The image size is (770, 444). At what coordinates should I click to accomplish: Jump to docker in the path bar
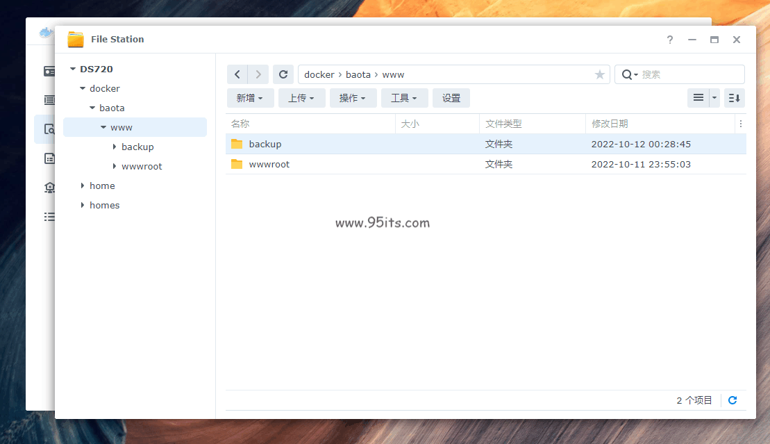[319, 75]
